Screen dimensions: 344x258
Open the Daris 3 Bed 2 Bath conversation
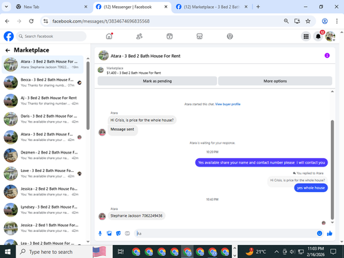tap(43, 119)
